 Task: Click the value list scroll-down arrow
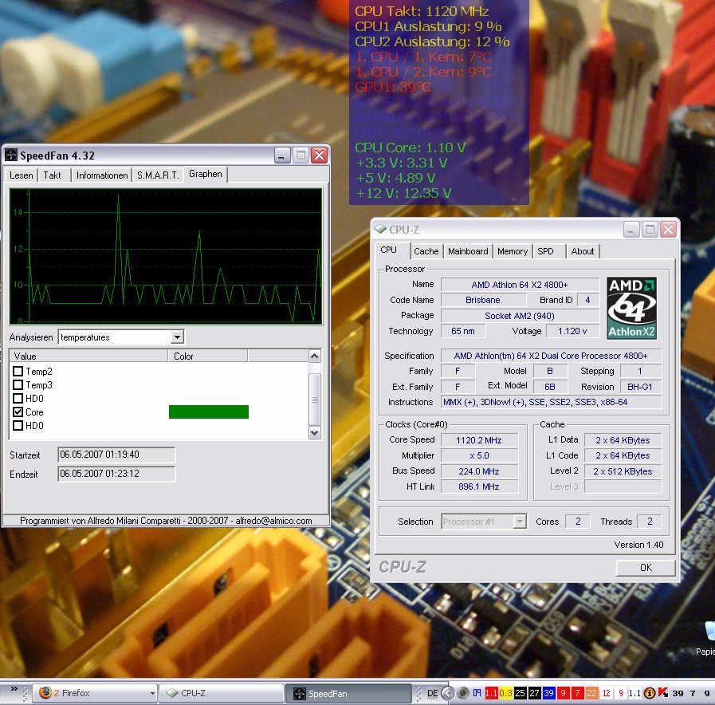(x=315, y=432)
